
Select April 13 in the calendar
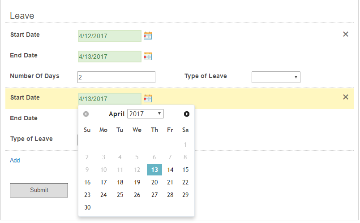pyautogui.click(x=154, y=170)
